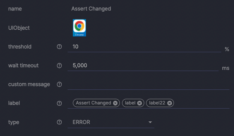Select the chip named label
Screen dimensions: 234x136
(133, 103)
